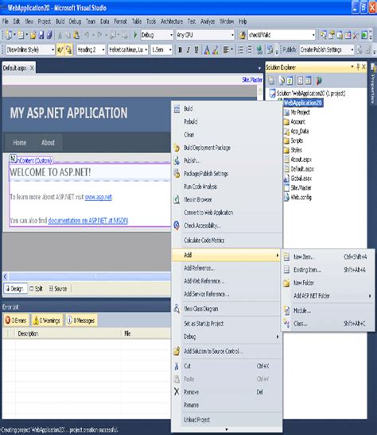The width and height of the screenshot is (377, 435).
Task: Pin the Solution Explorer auto-hide icon
Action: click(x=358, y=67)
